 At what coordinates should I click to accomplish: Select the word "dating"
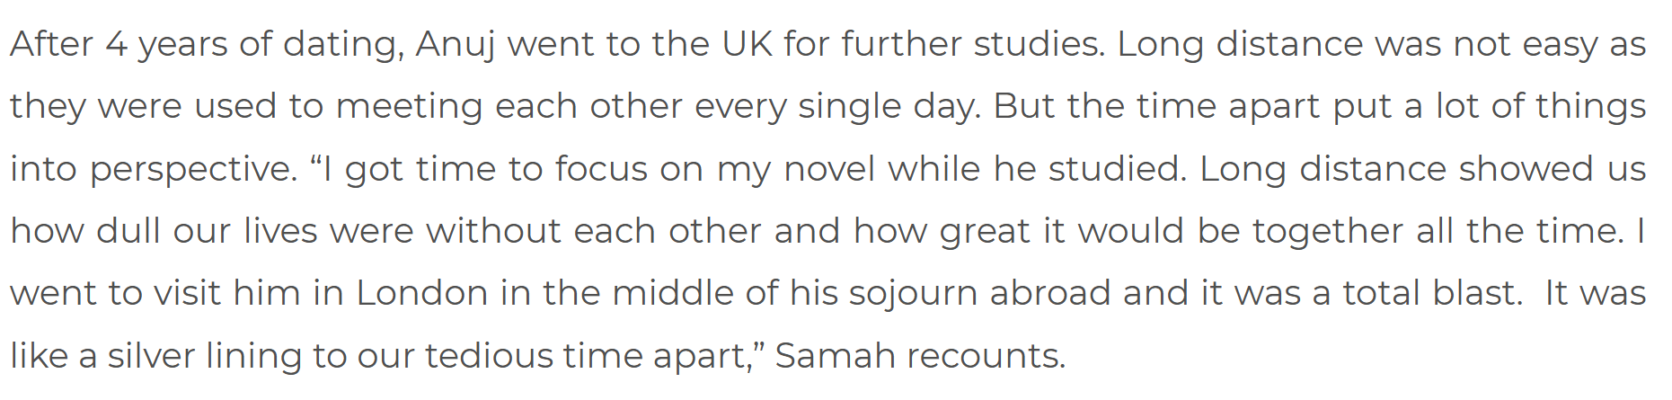343,45
